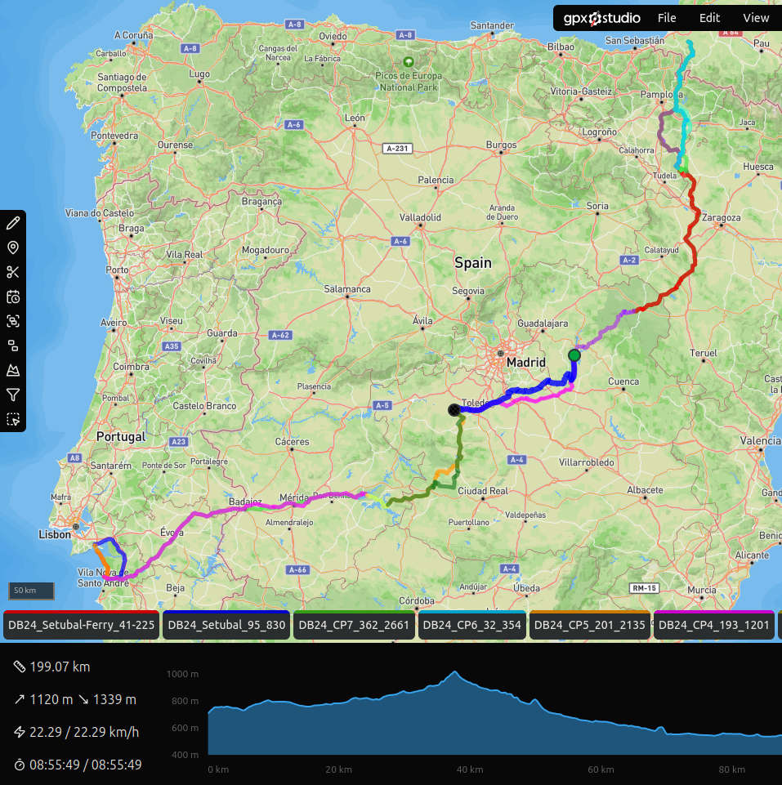Click the gpx.studio logo
782x785 pixels.
[601, 18]
